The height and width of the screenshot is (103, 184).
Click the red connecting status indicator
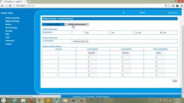165,13
